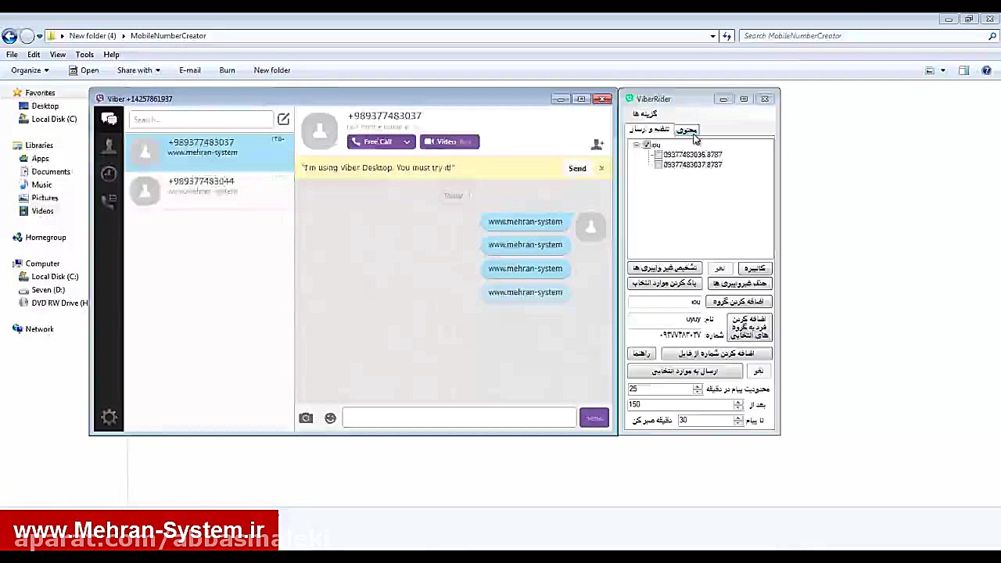Click the اضافه کردن گروه (add group) button
Screen dimensions: 1001x563
738,302
